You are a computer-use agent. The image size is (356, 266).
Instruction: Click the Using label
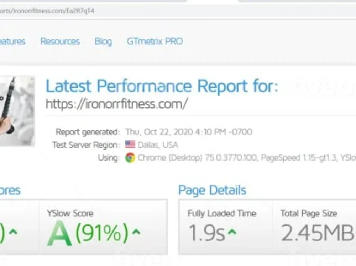click(109, 158)
